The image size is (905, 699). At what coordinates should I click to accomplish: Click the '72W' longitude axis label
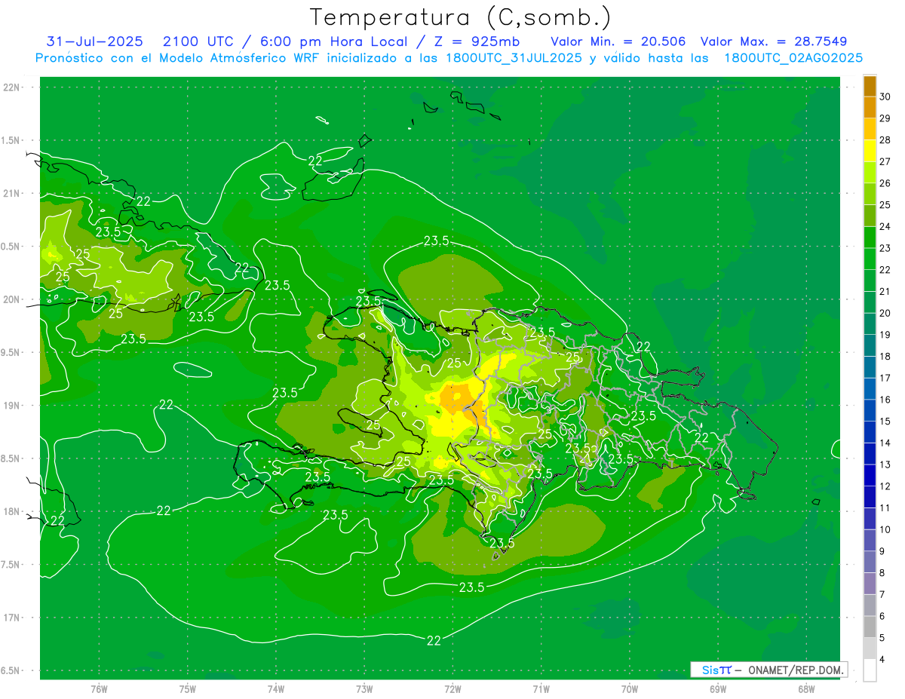coord(452,689)
